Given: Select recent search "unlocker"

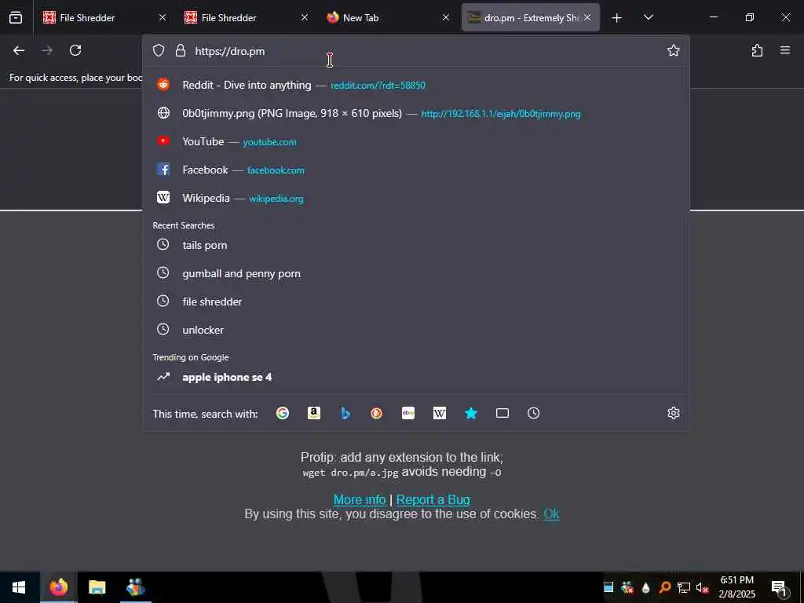Looking at the screenshot, I should tap(416, 330).
